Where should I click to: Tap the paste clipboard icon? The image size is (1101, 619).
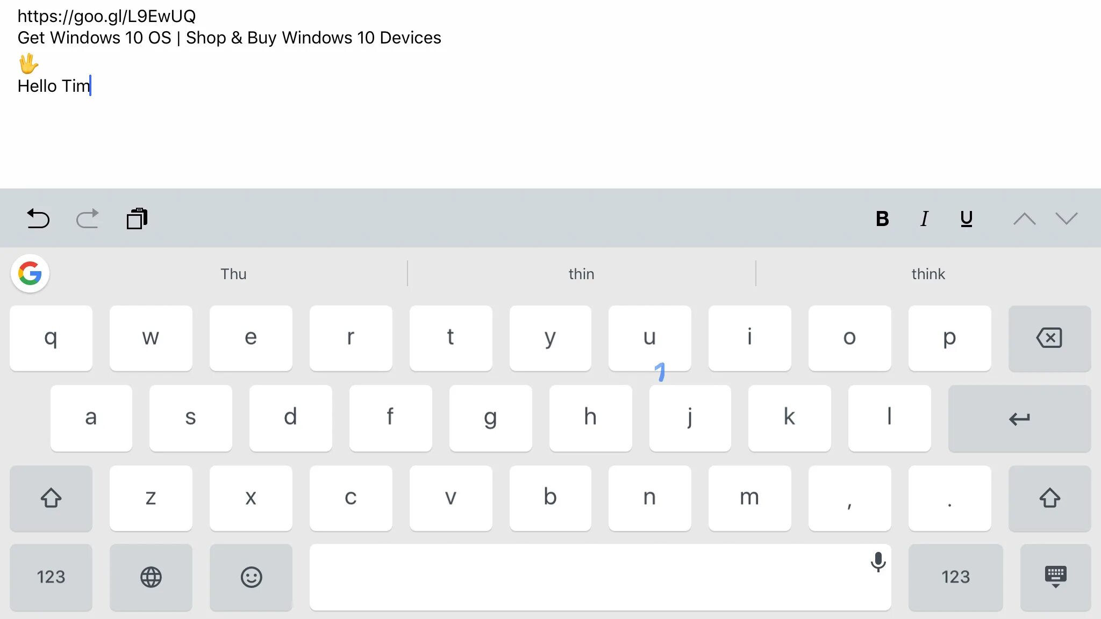tap(137, 219)
